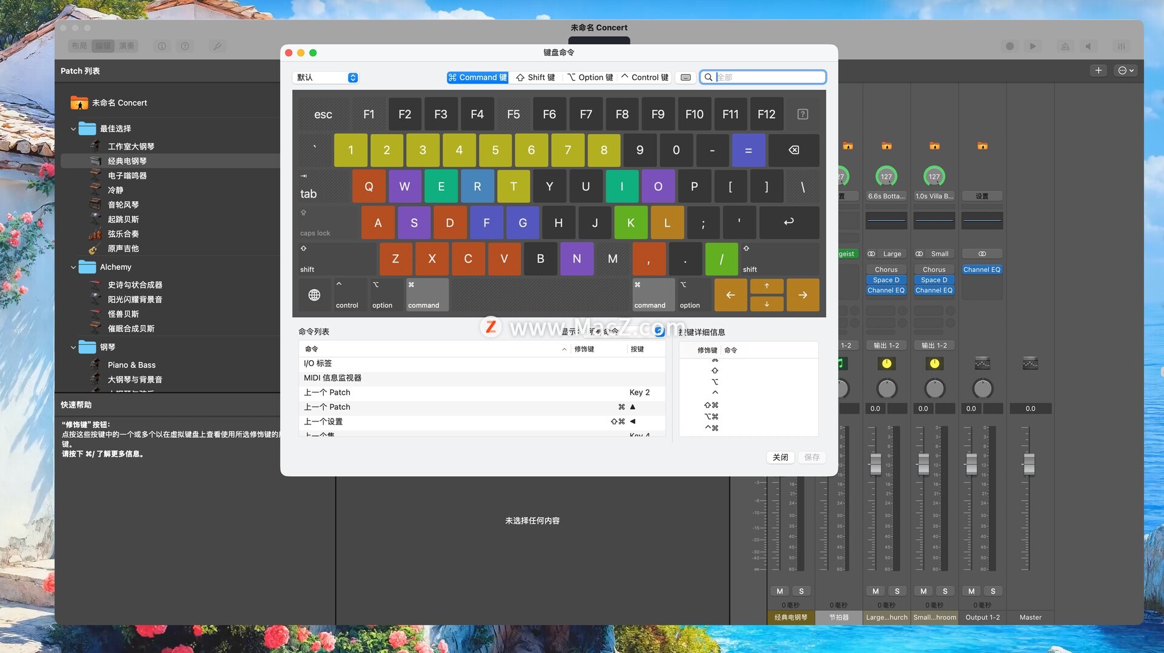
Task: Click Chorus plug-in on the Large...hurch strip
Action: pyautogui.click(x=886, y=270)
